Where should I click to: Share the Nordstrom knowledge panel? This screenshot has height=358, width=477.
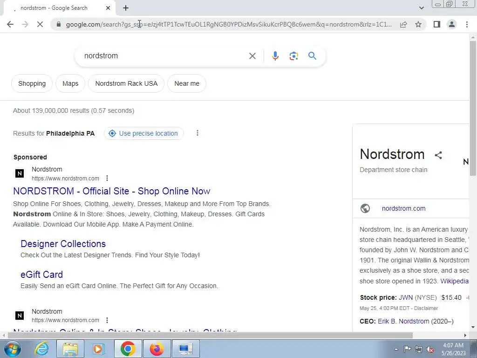438,155
